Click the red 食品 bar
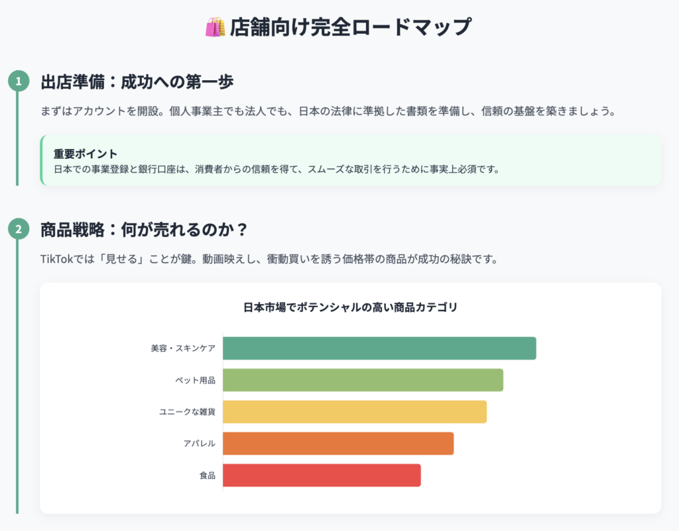 322,475
